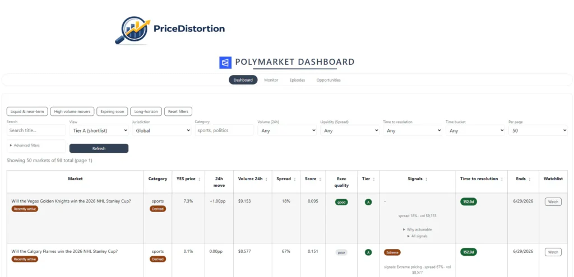Toggle the Expiring soon filter preset

pos(112,111)
